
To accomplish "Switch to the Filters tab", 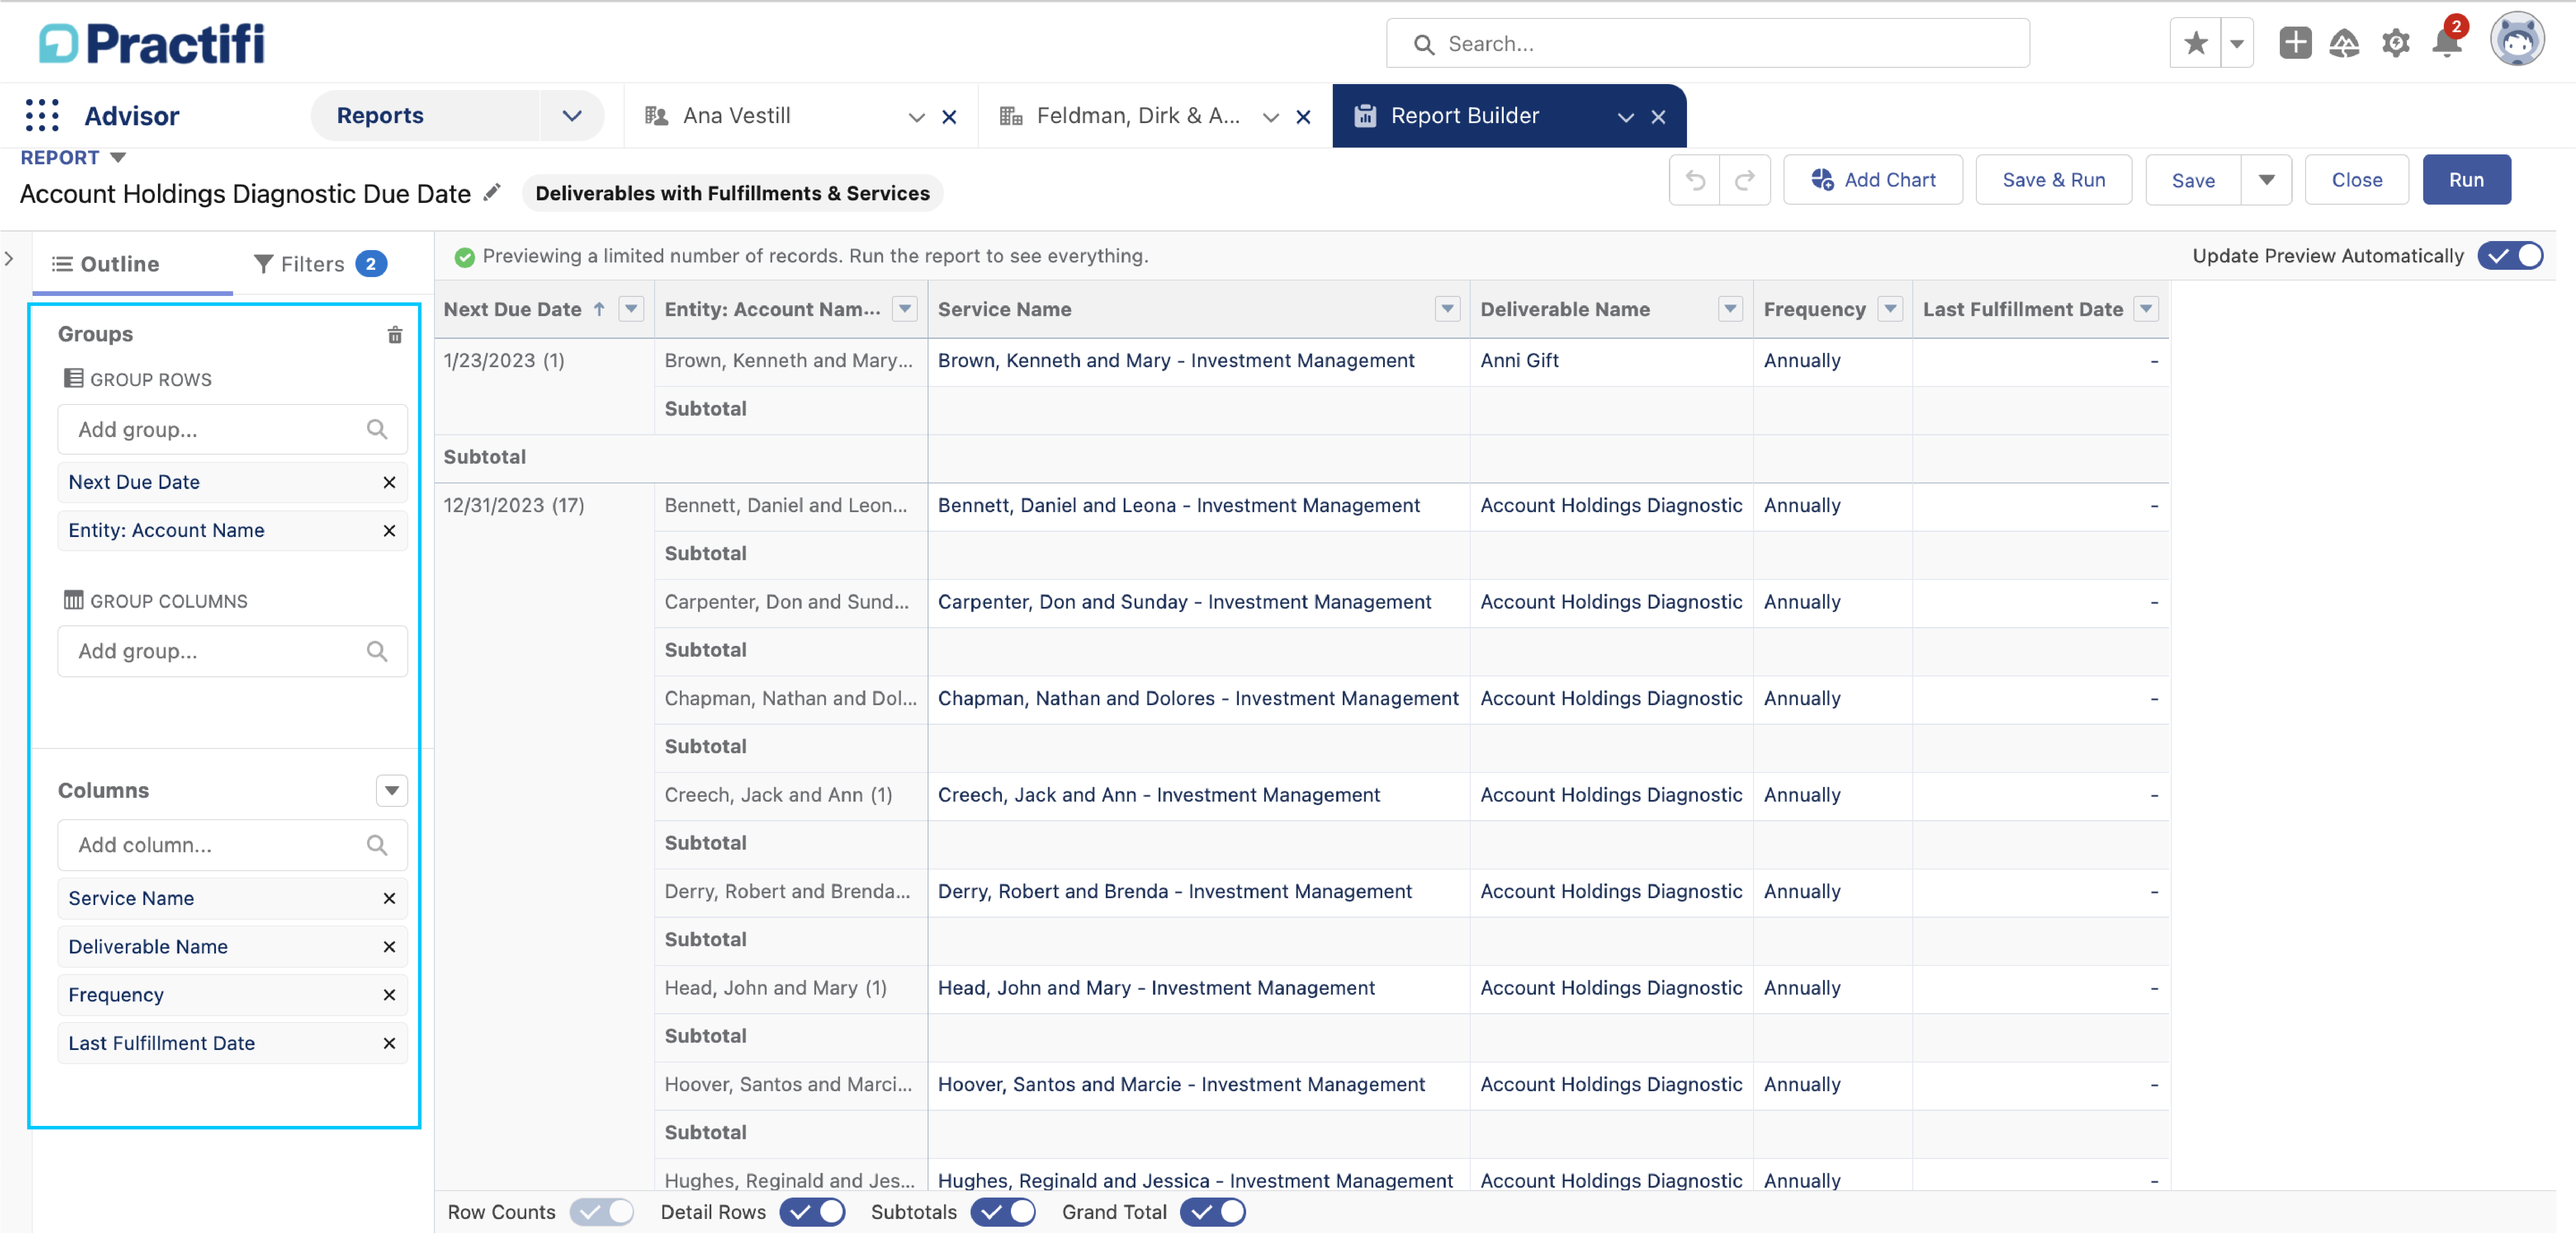I will coord(320,265).
